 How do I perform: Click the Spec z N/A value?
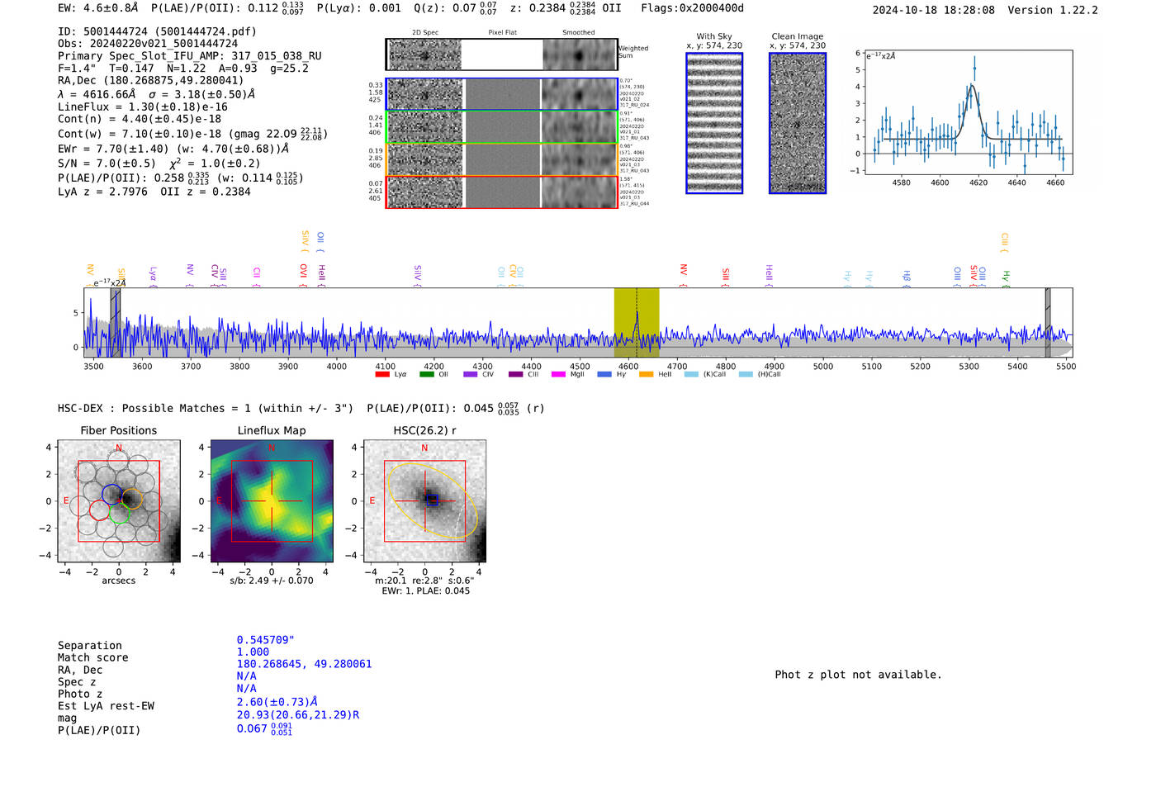click(x=246, y=676)
